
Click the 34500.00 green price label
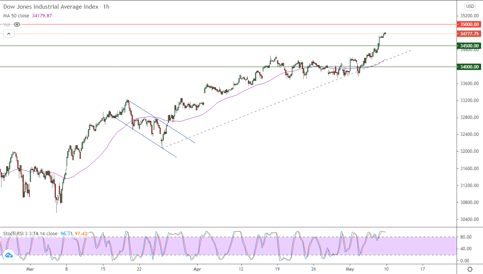click(469, 46)
